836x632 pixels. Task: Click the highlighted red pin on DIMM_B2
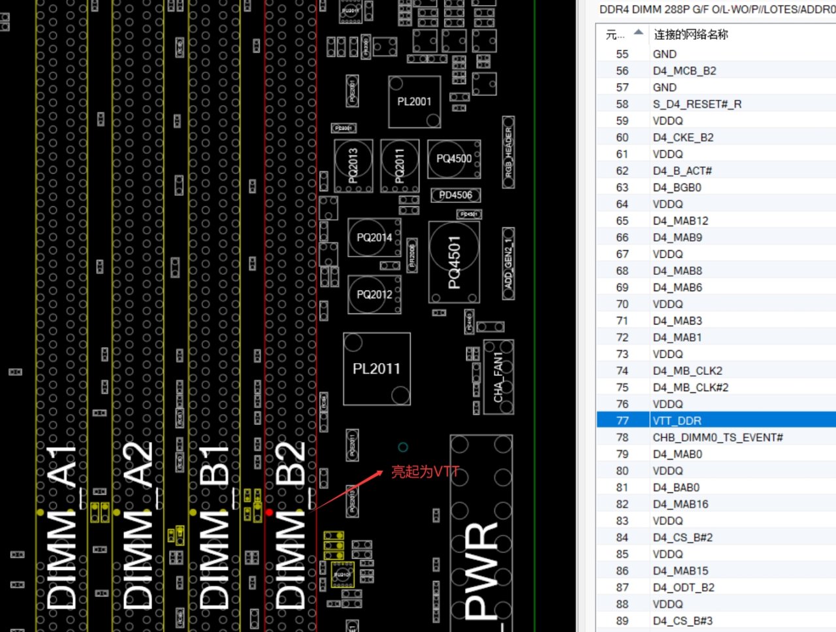[268, 512]
